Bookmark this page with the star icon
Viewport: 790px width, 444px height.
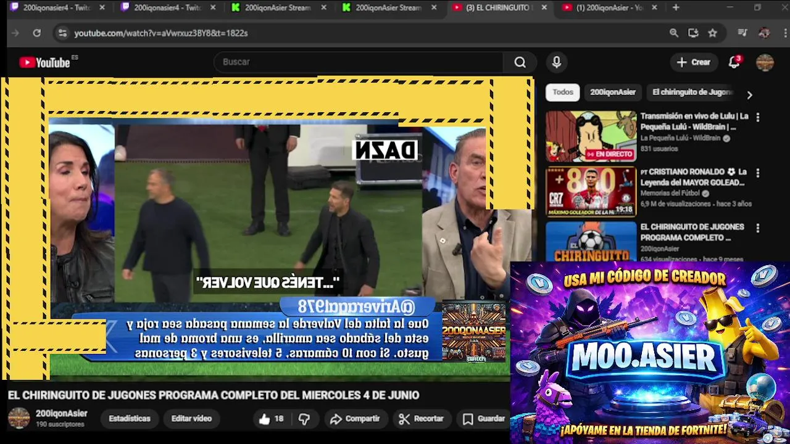(713, 33)
